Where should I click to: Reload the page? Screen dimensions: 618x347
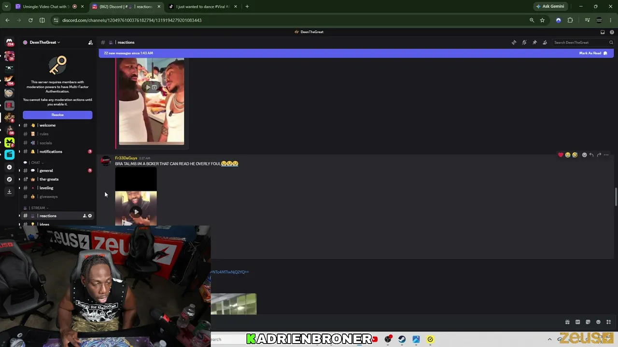pyautogui.click(x=30, y=20)
